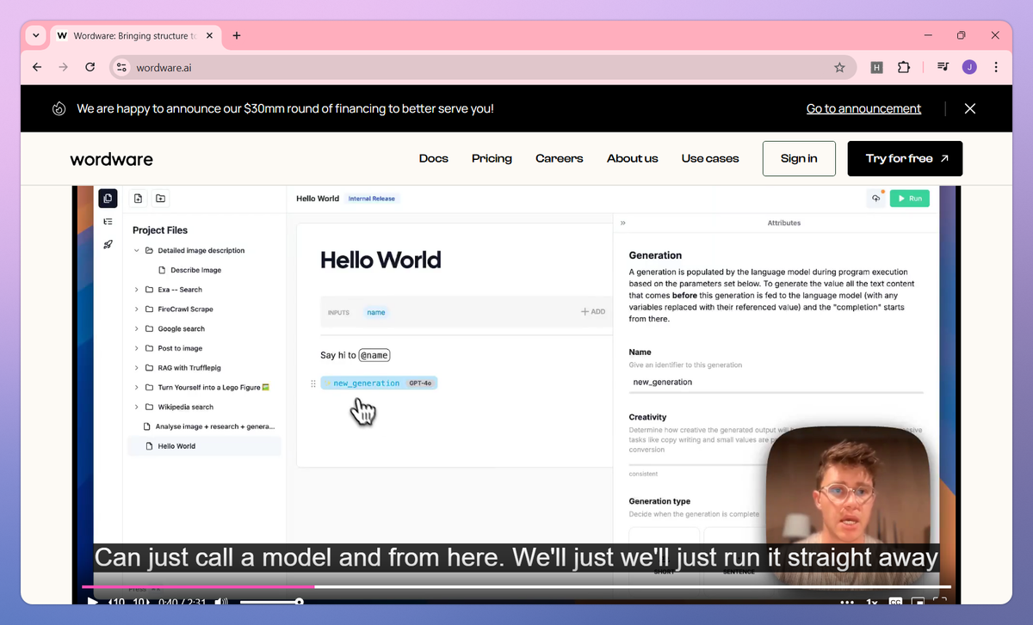
Task: Play the demo video
Action: click(x=92, y=602)
